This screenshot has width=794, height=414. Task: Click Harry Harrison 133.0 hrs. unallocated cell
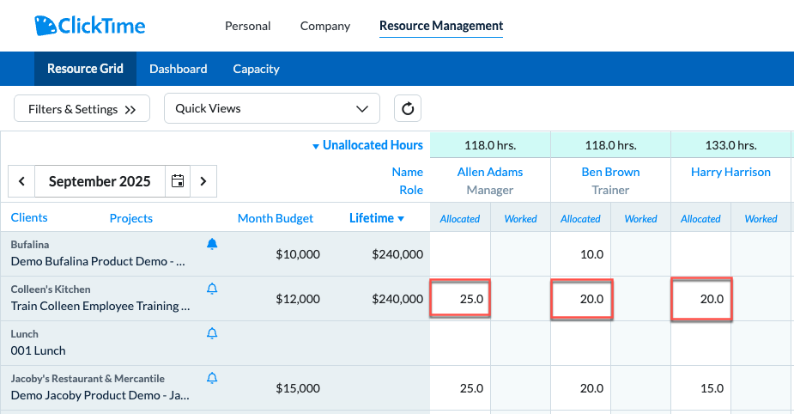tap(730, 145)
